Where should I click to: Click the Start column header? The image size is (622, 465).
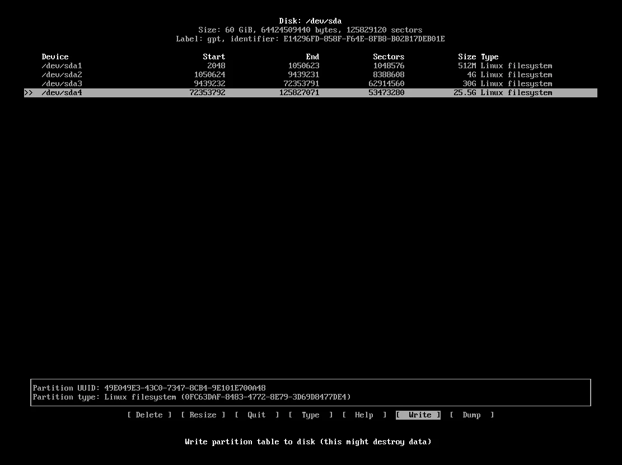click(214, 57)
